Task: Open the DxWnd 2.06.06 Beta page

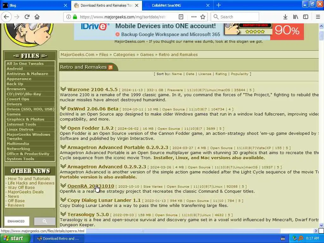Action: point(93,109)
